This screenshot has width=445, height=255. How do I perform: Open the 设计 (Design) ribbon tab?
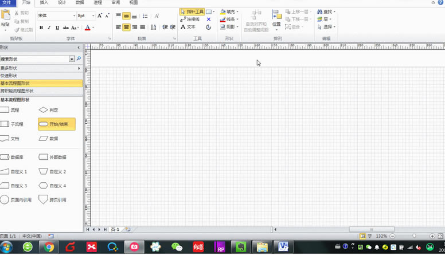(62, 2)
